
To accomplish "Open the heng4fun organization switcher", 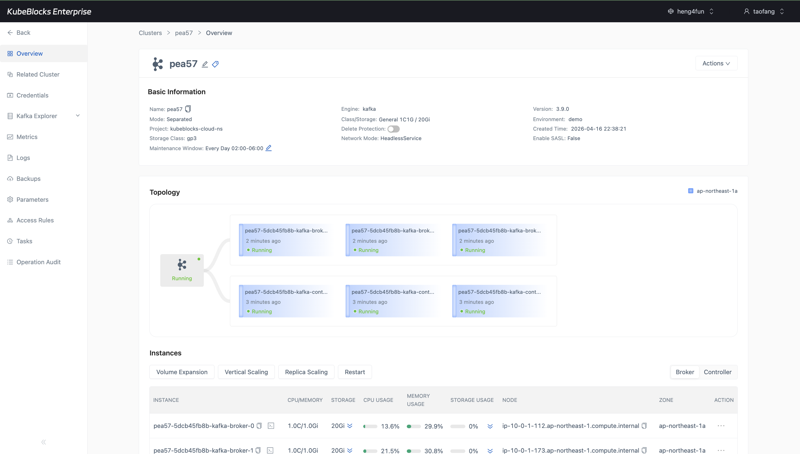I will click(690, 11).
